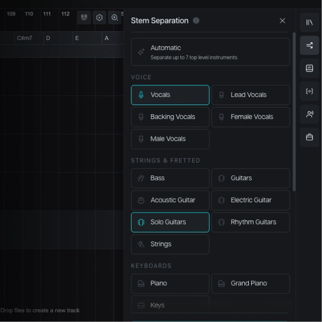Image resolution: width=322 pixels, height=322 pixels.
Task: Open the library sidebar icon
Action: click(309, 22)
